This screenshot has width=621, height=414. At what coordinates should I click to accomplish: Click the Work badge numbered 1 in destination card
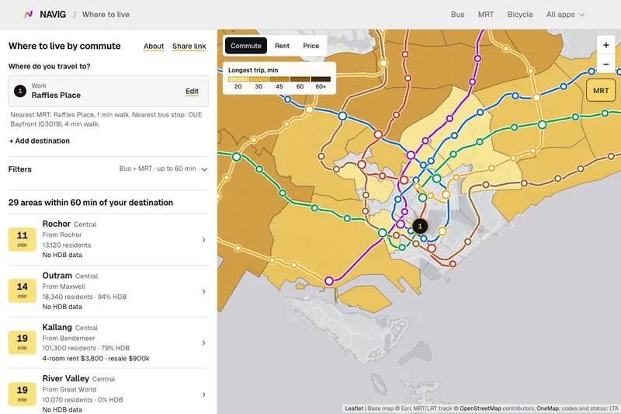pos(20,91)
